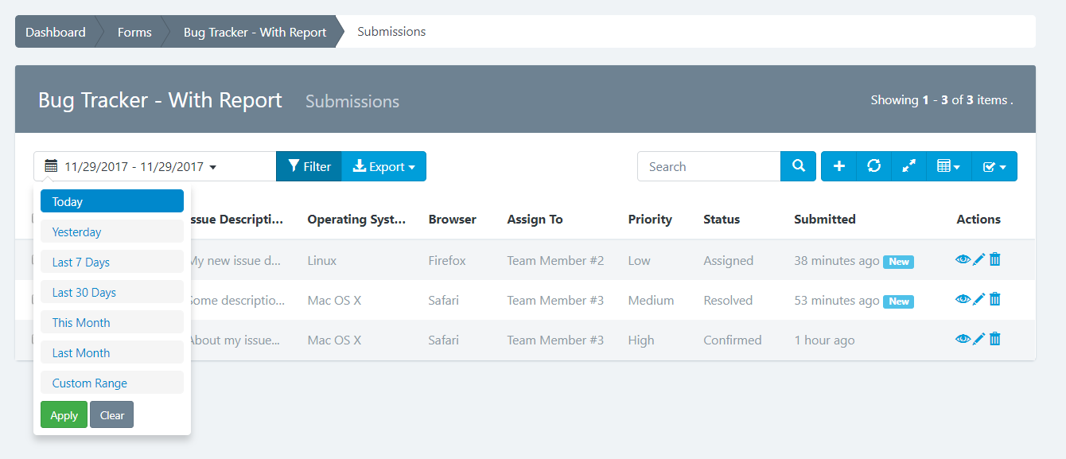Refresh the submissions list

[873, 166]
